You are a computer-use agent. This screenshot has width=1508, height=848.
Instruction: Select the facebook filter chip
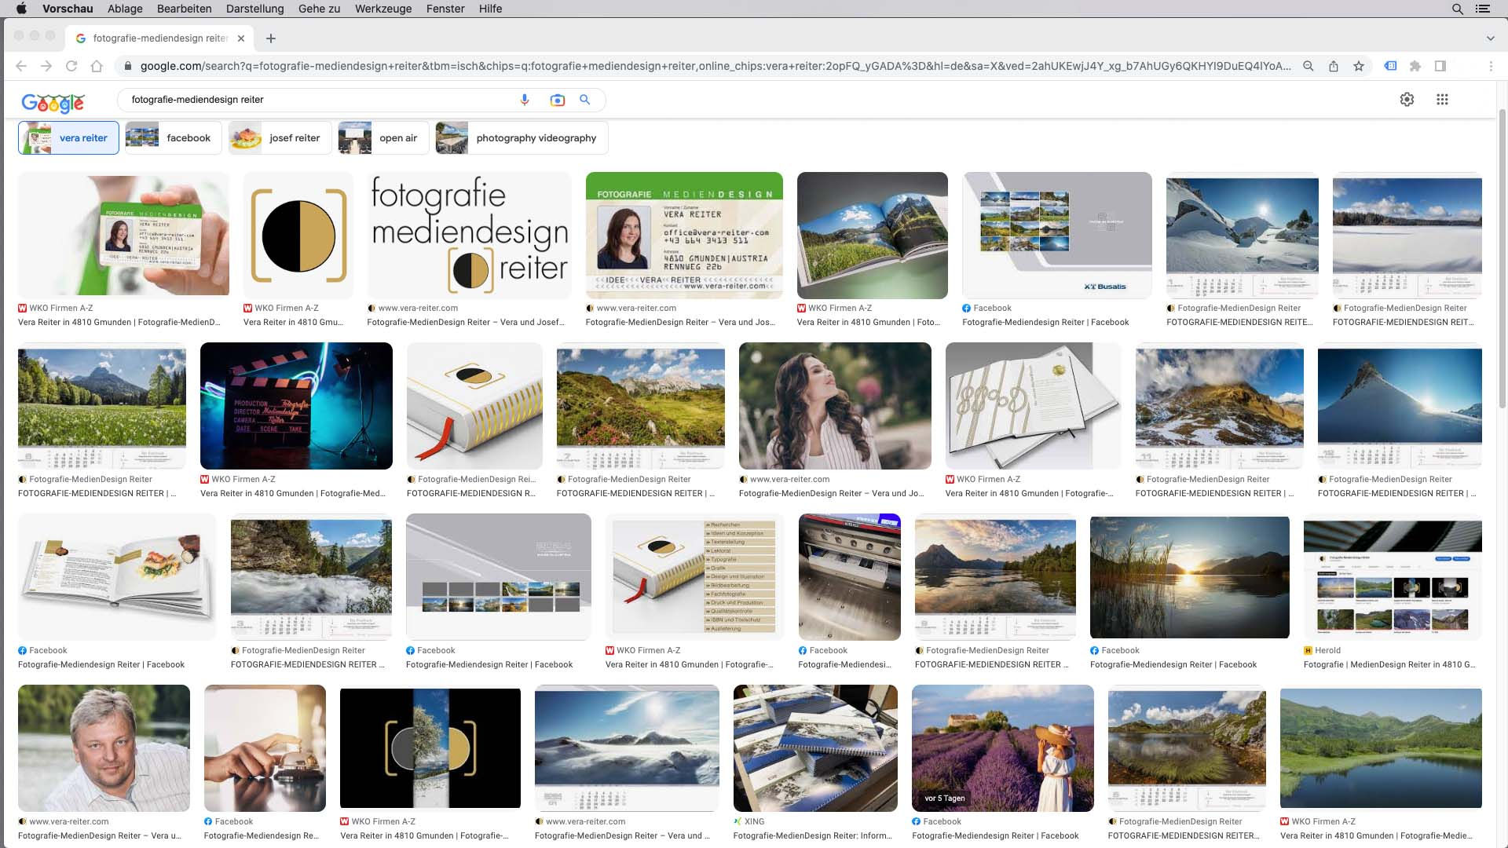173,137
